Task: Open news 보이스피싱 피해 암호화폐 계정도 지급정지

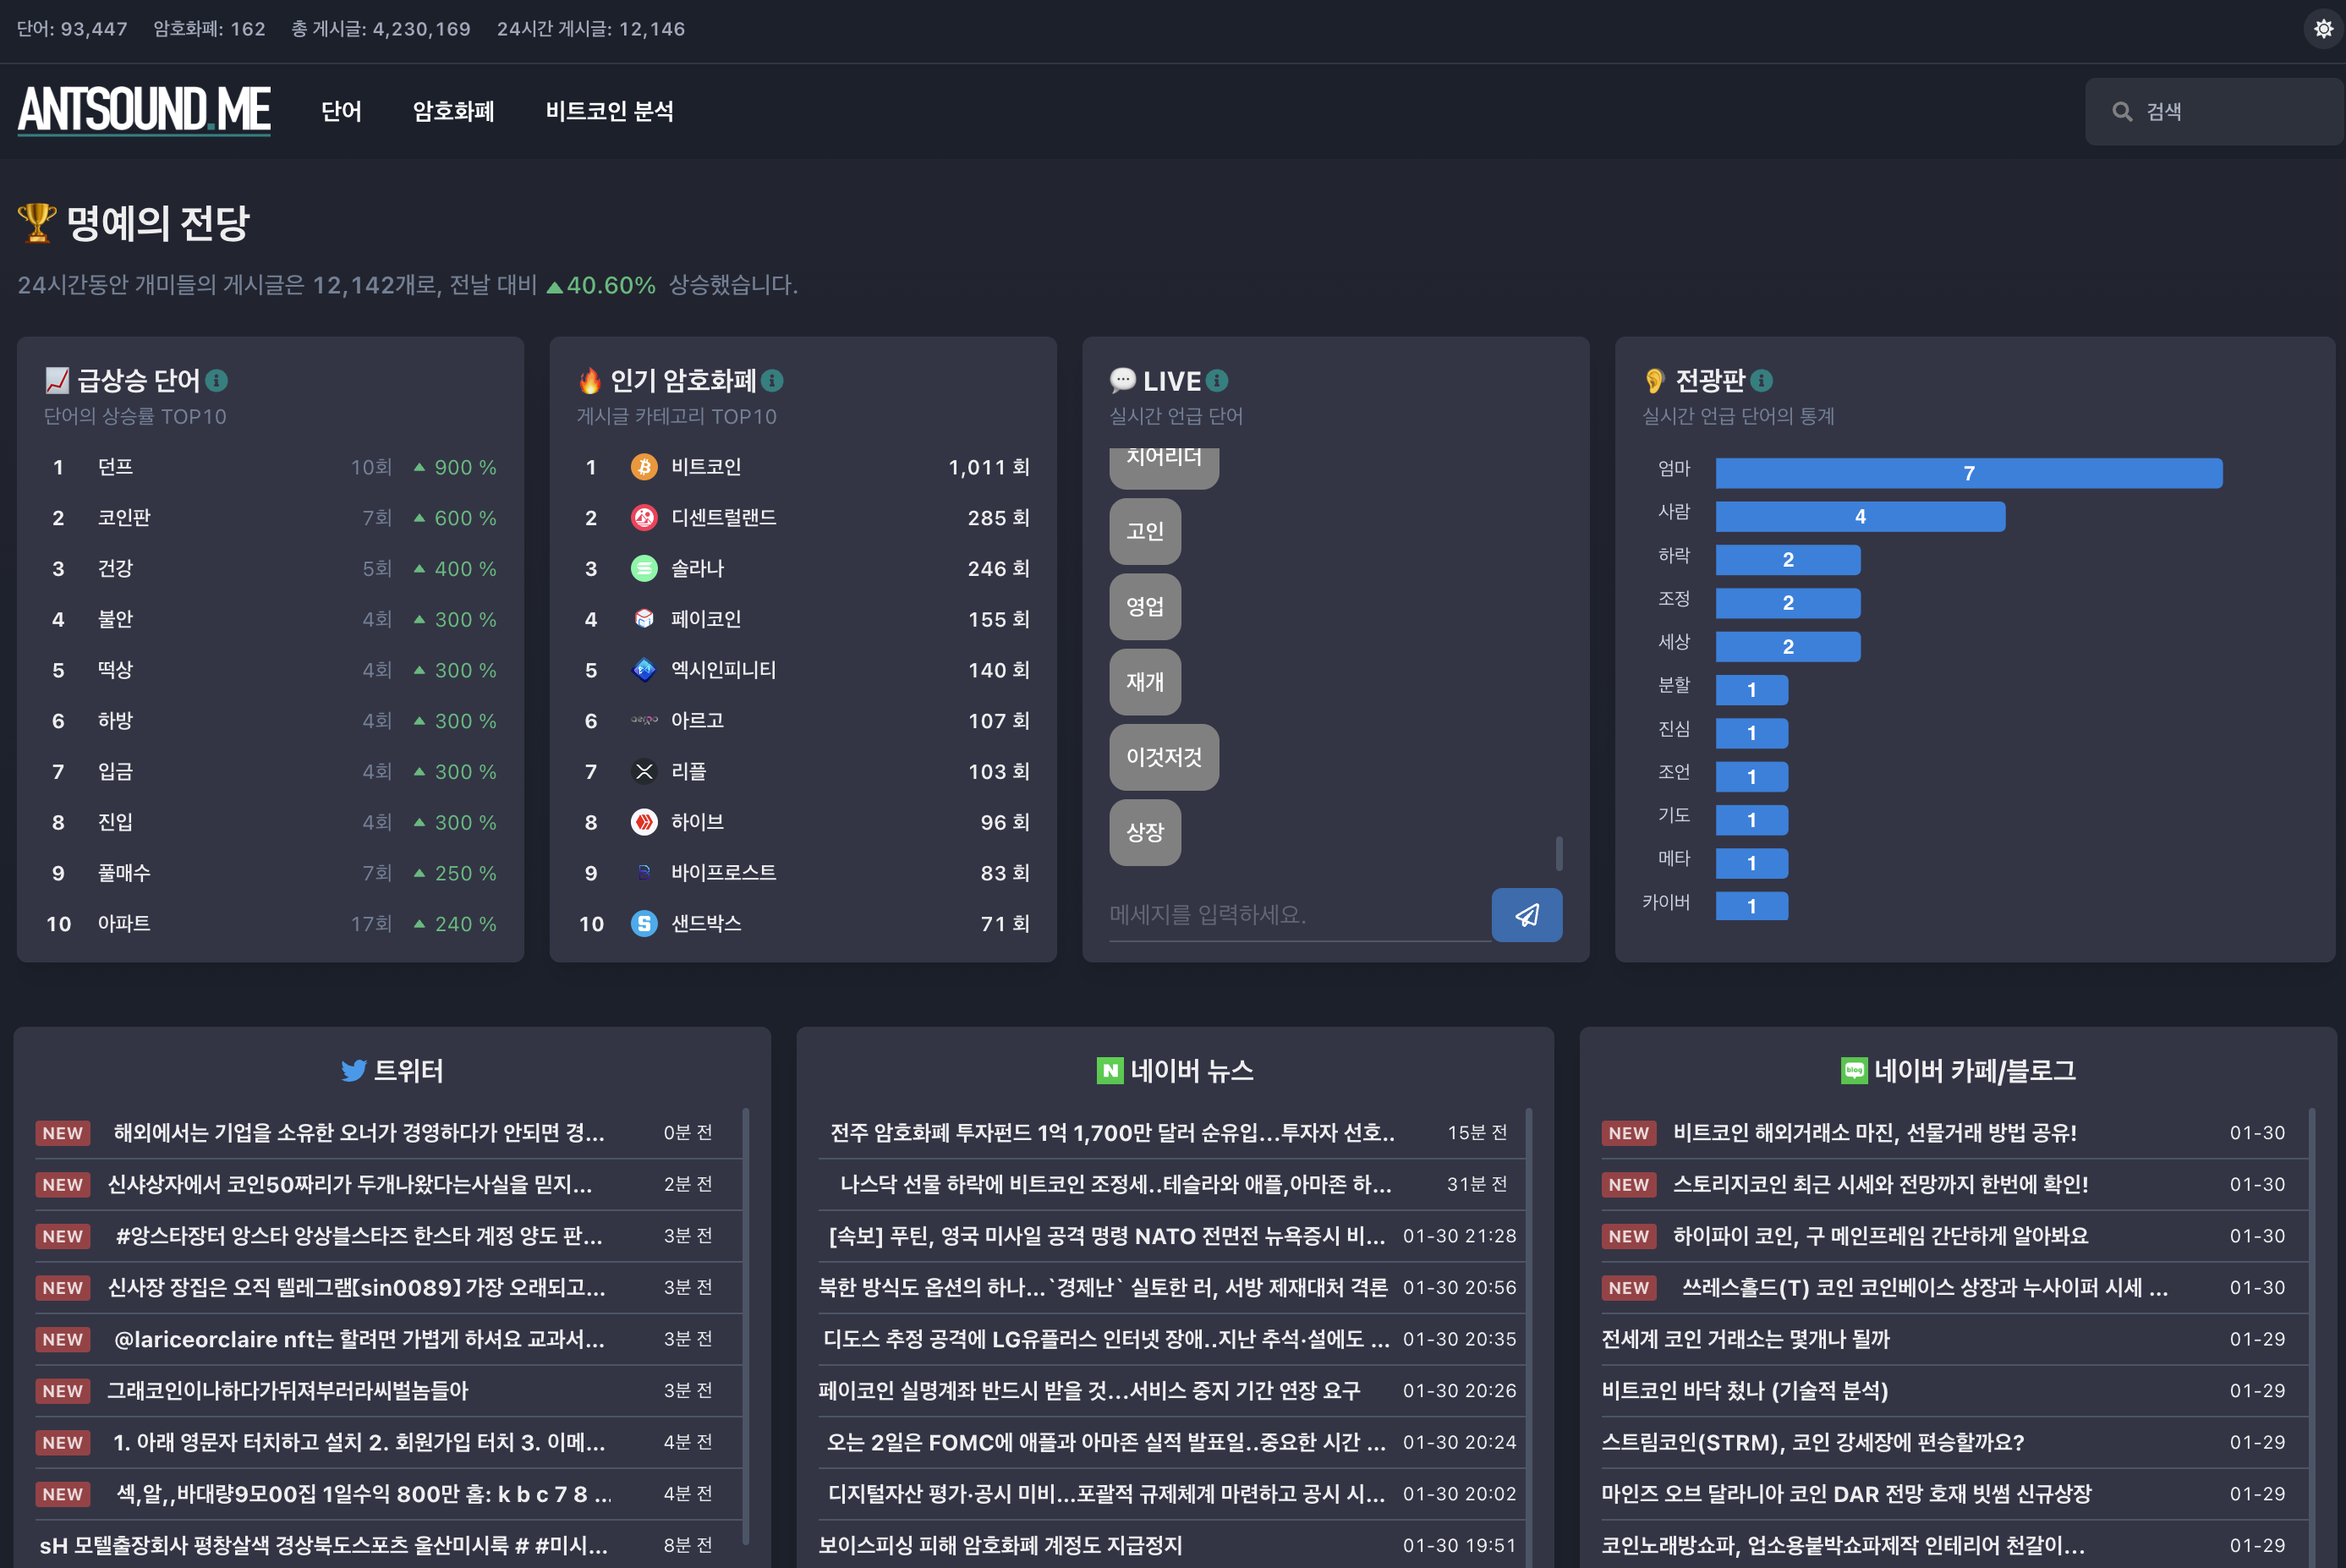Action: point(1000,1546)
